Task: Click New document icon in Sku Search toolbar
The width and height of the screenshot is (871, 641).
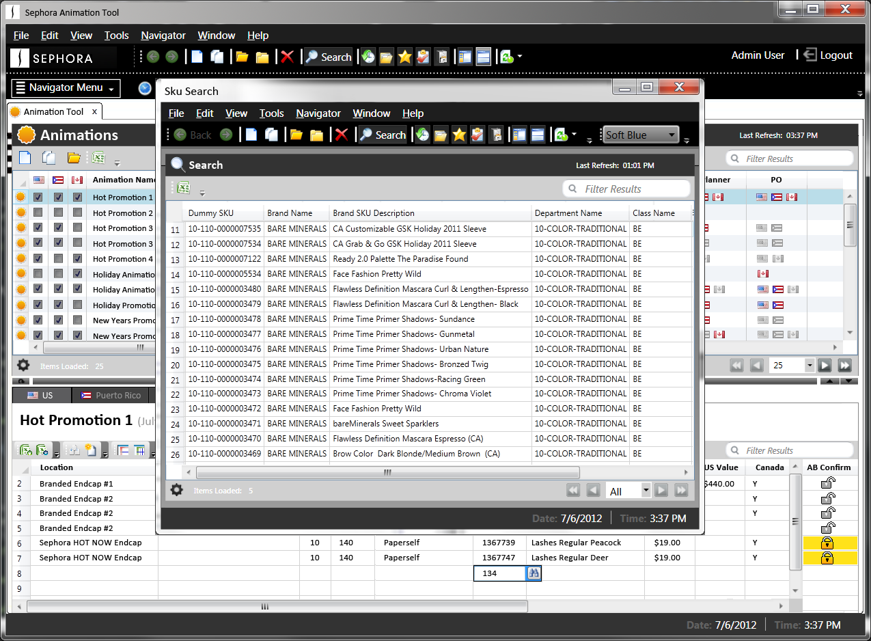Action: point(251,135)
